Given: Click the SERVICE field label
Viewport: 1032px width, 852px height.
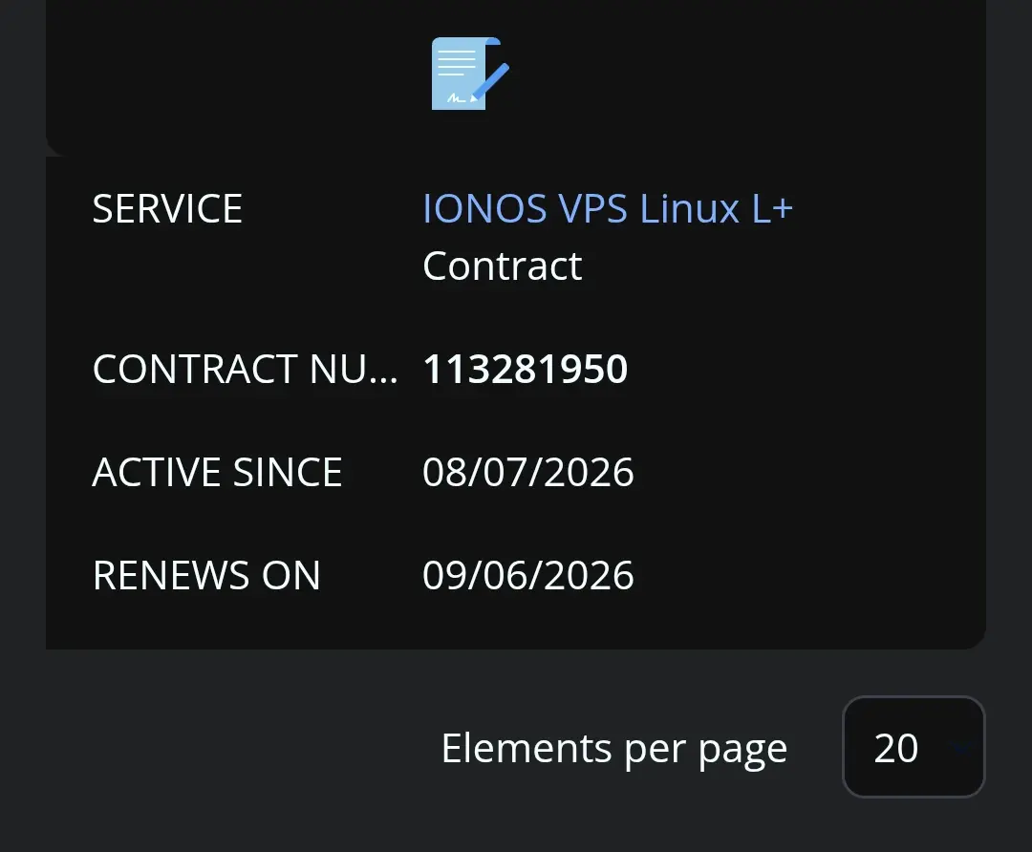Looking at the screenshot, I should [x=167, y=208].
